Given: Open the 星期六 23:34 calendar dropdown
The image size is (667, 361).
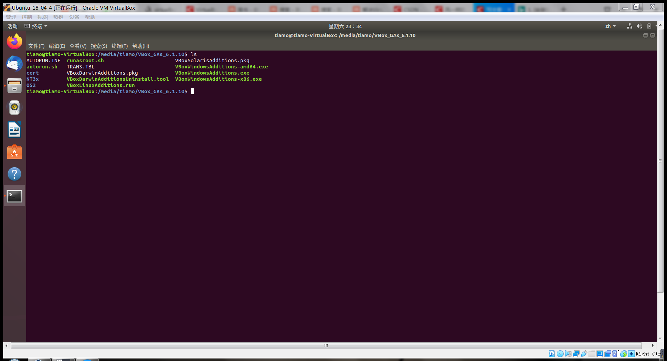Looking at the screenshot, I should click(345, 26).
